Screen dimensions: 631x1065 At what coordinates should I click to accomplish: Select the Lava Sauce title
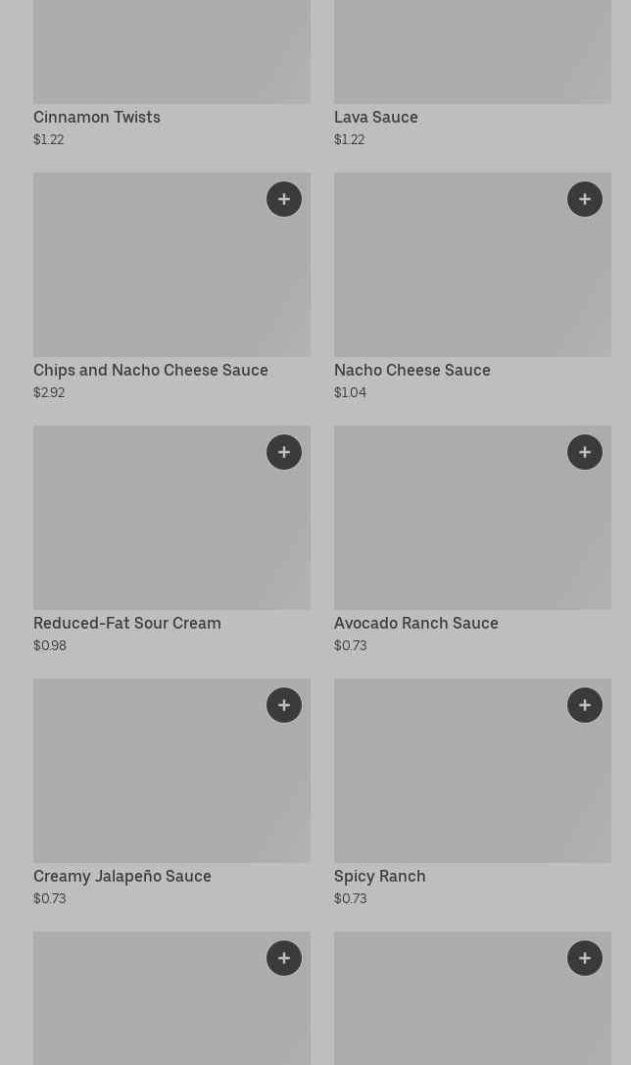376,117
